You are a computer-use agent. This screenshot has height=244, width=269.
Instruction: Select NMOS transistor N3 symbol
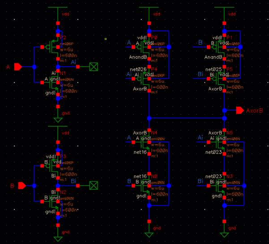click(218, 186)
